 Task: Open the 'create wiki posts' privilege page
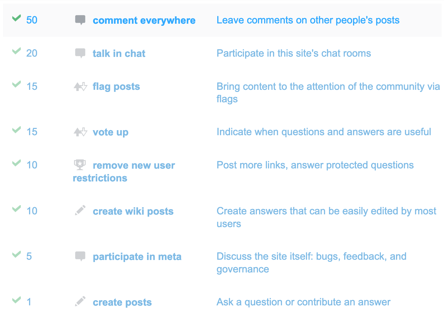coord(133,211)
